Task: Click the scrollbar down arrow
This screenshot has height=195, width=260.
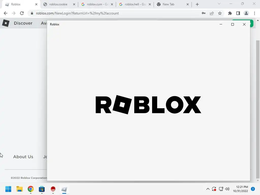Action: [258, 181]
